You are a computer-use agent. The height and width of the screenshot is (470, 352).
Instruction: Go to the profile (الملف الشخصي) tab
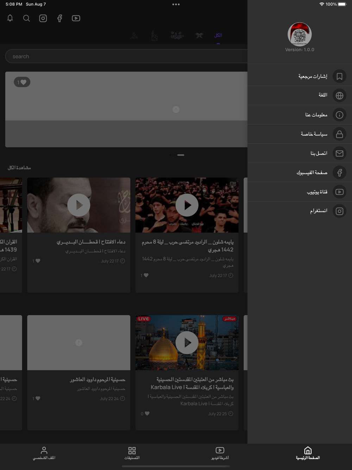point(44,453)
